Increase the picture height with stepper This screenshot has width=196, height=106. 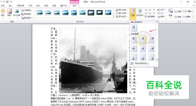pyautogui.click(x=193, y=11)
